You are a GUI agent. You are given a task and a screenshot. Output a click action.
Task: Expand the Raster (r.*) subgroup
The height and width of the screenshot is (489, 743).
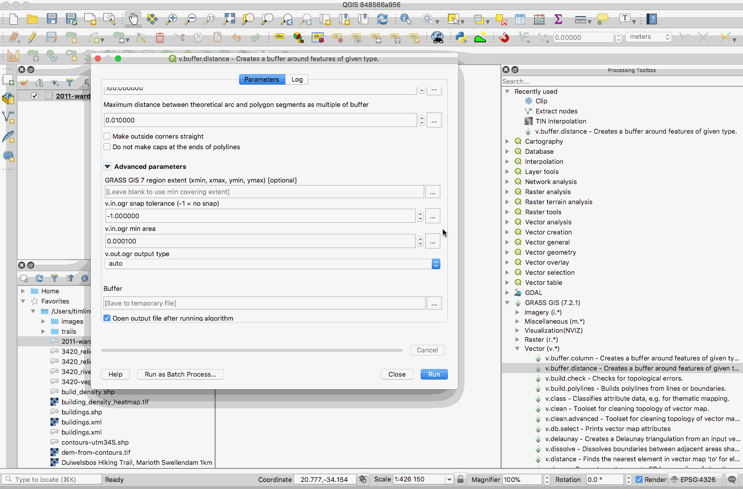tap(518, 339)
